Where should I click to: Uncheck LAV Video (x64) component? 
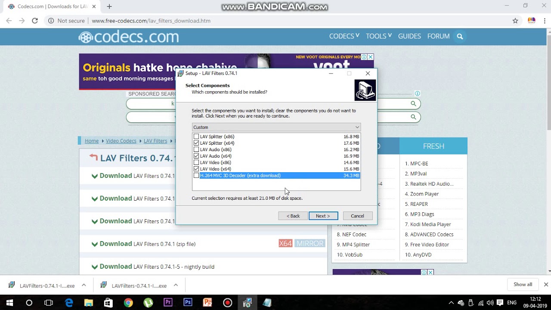pos(196,169)
